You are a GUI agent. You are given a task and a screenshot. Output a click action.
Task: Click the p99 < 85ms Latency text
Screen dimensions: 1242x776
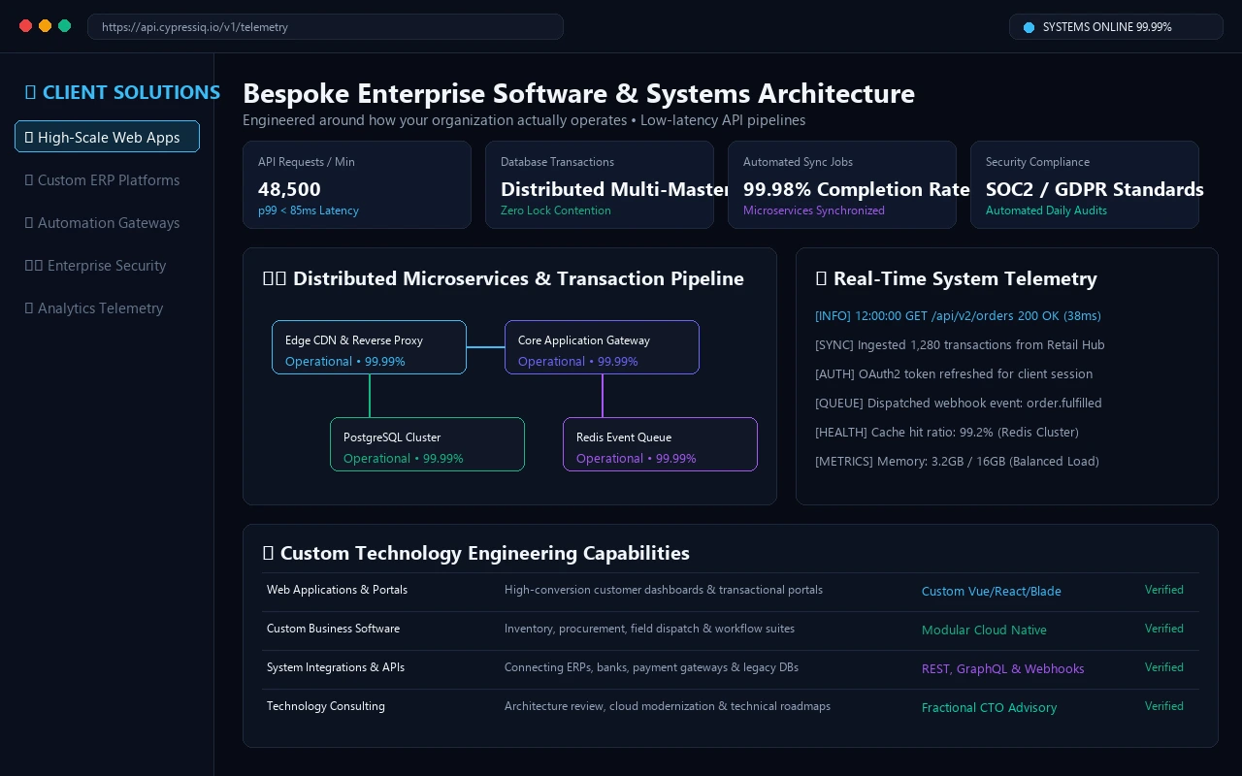pos(308,210)
